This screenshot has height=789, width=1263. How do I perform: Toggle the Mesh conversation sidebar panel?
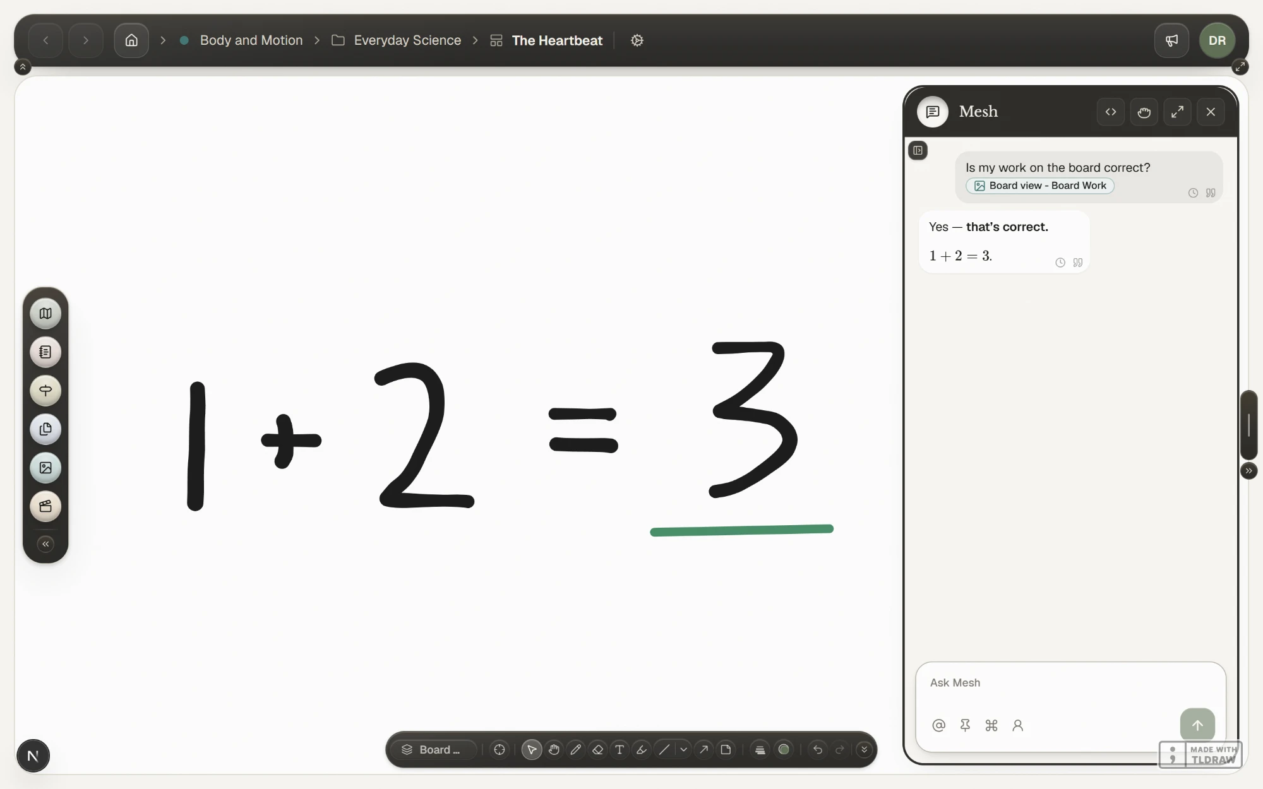(918, 150)
